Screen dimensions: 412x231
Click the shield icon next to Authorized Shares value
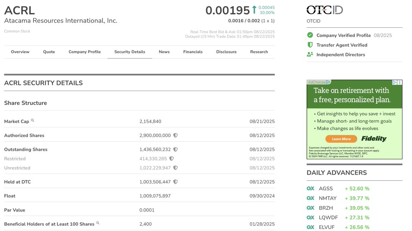175,136
